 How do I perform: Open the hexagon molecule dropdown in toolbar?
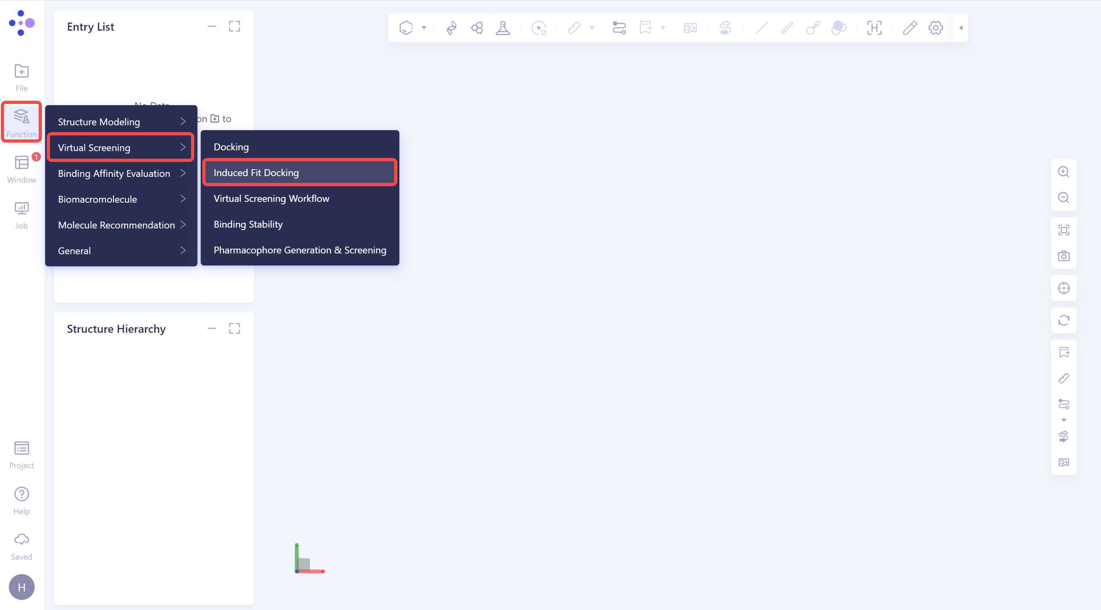[424, 28]
